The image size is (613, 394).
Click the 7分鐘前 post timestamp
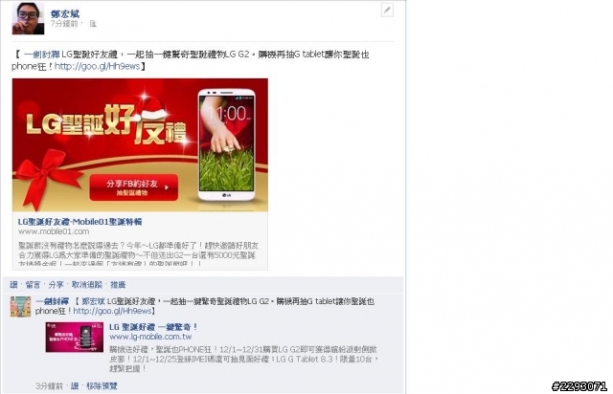click(x=64, y=24)
